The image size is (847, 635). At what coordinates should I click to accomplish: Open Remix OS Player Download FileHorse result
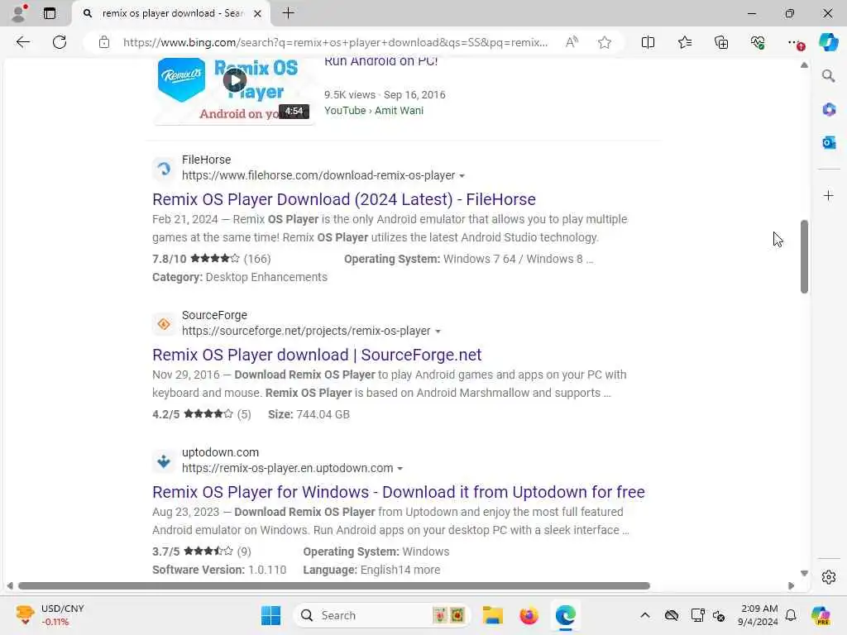click(343, 199)
